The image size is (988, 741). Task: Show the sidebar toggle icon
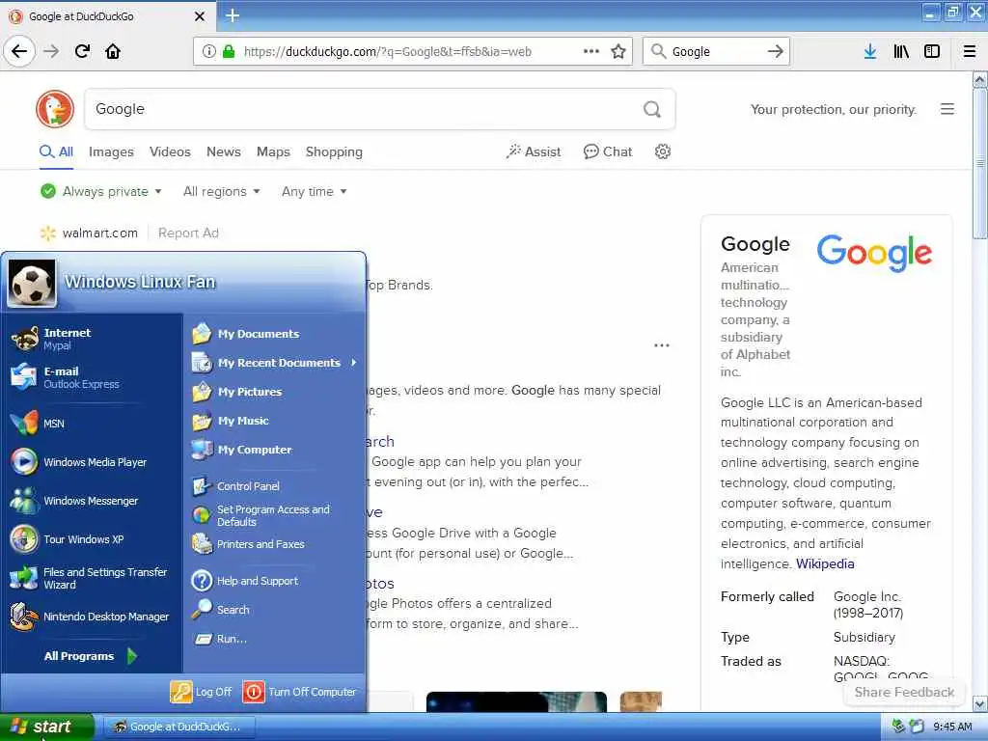(932, 51)
